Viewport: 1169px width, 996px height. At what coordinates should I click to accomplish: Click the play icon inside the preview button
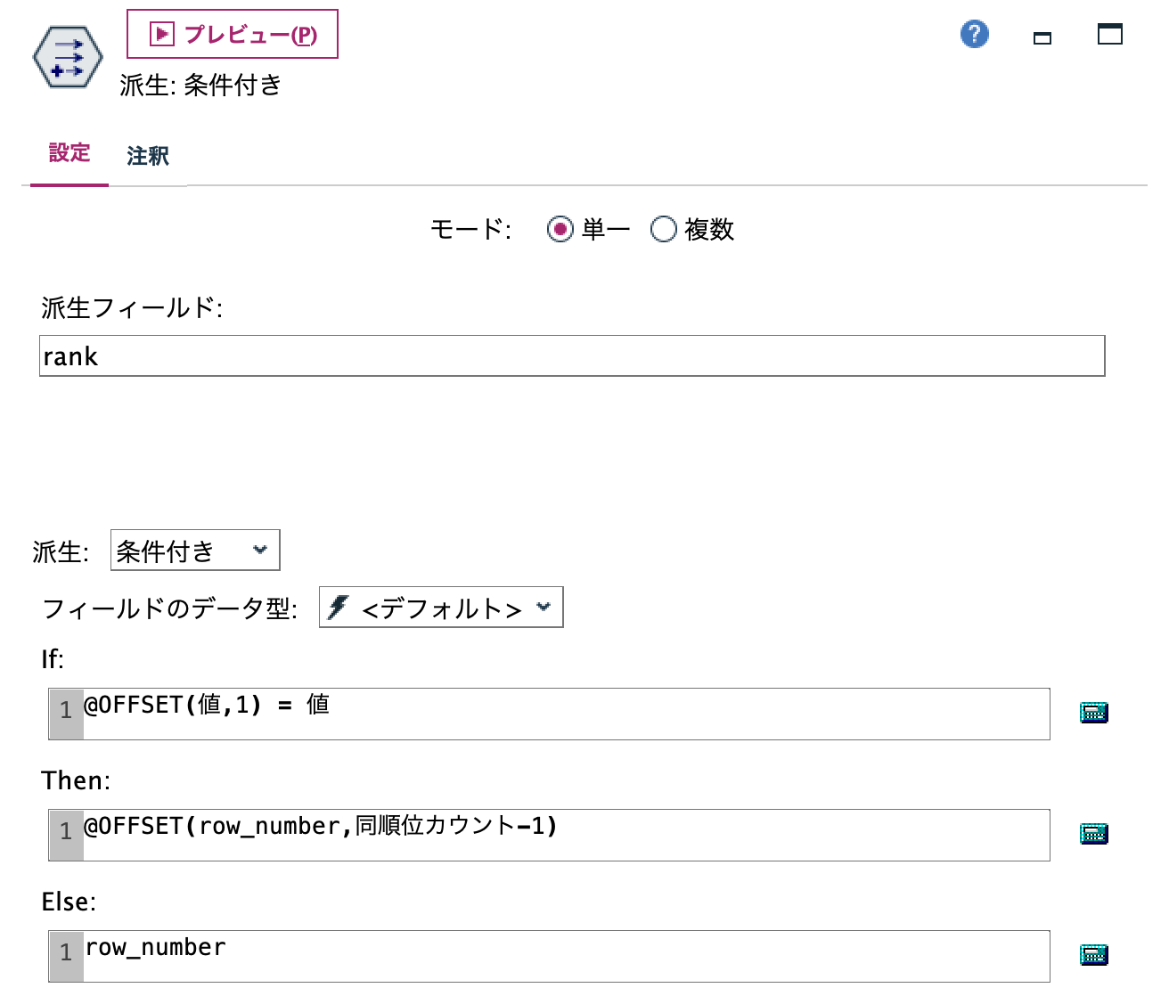point(161,34)
